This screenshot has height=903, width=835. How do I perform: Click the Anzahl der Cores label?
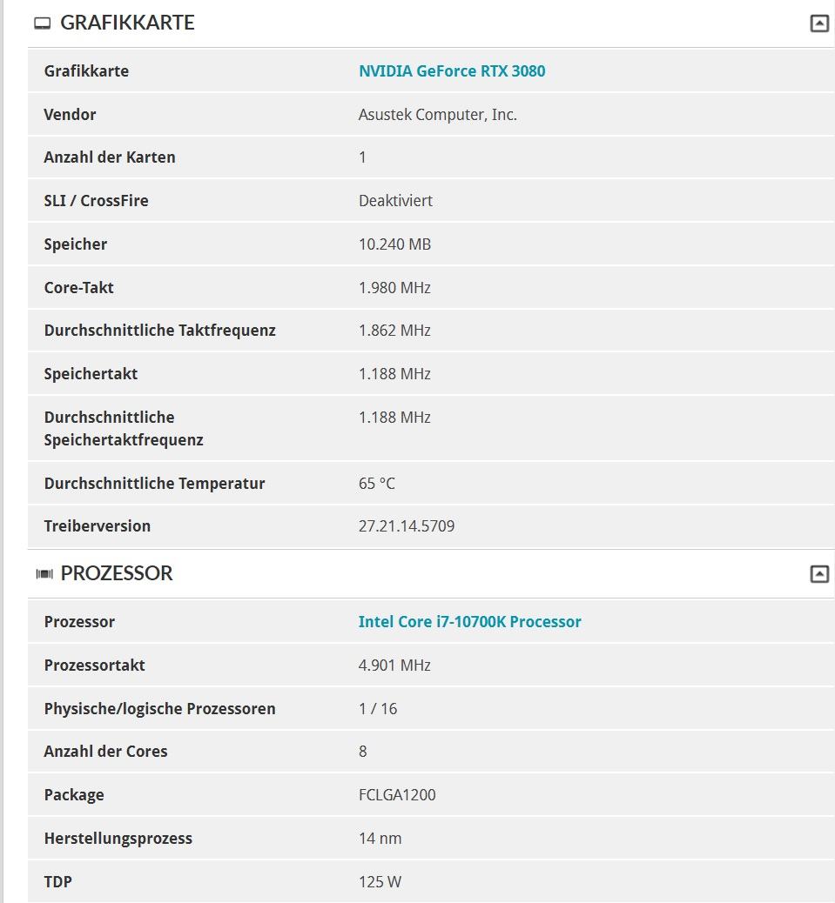coord(105,751)
